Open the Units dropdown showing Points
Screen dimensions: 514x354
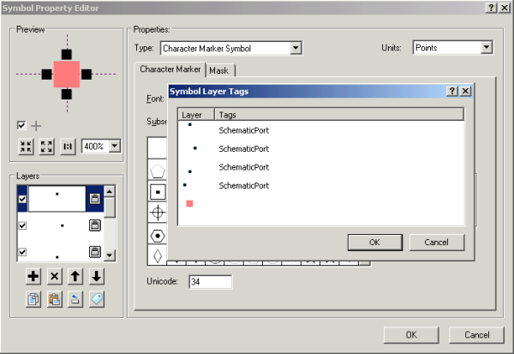[487, 48]
